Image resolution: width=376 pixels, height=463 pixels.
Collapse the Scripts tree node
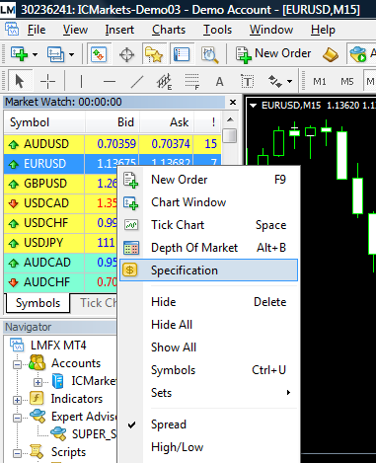point(17,453)
